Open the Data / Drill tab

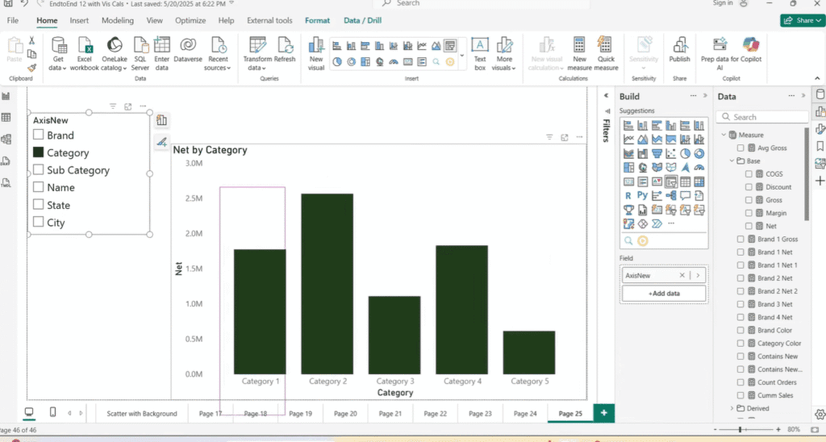(362, 20)
